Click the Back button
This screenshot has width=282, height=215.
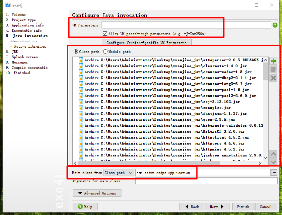point(192,207)
